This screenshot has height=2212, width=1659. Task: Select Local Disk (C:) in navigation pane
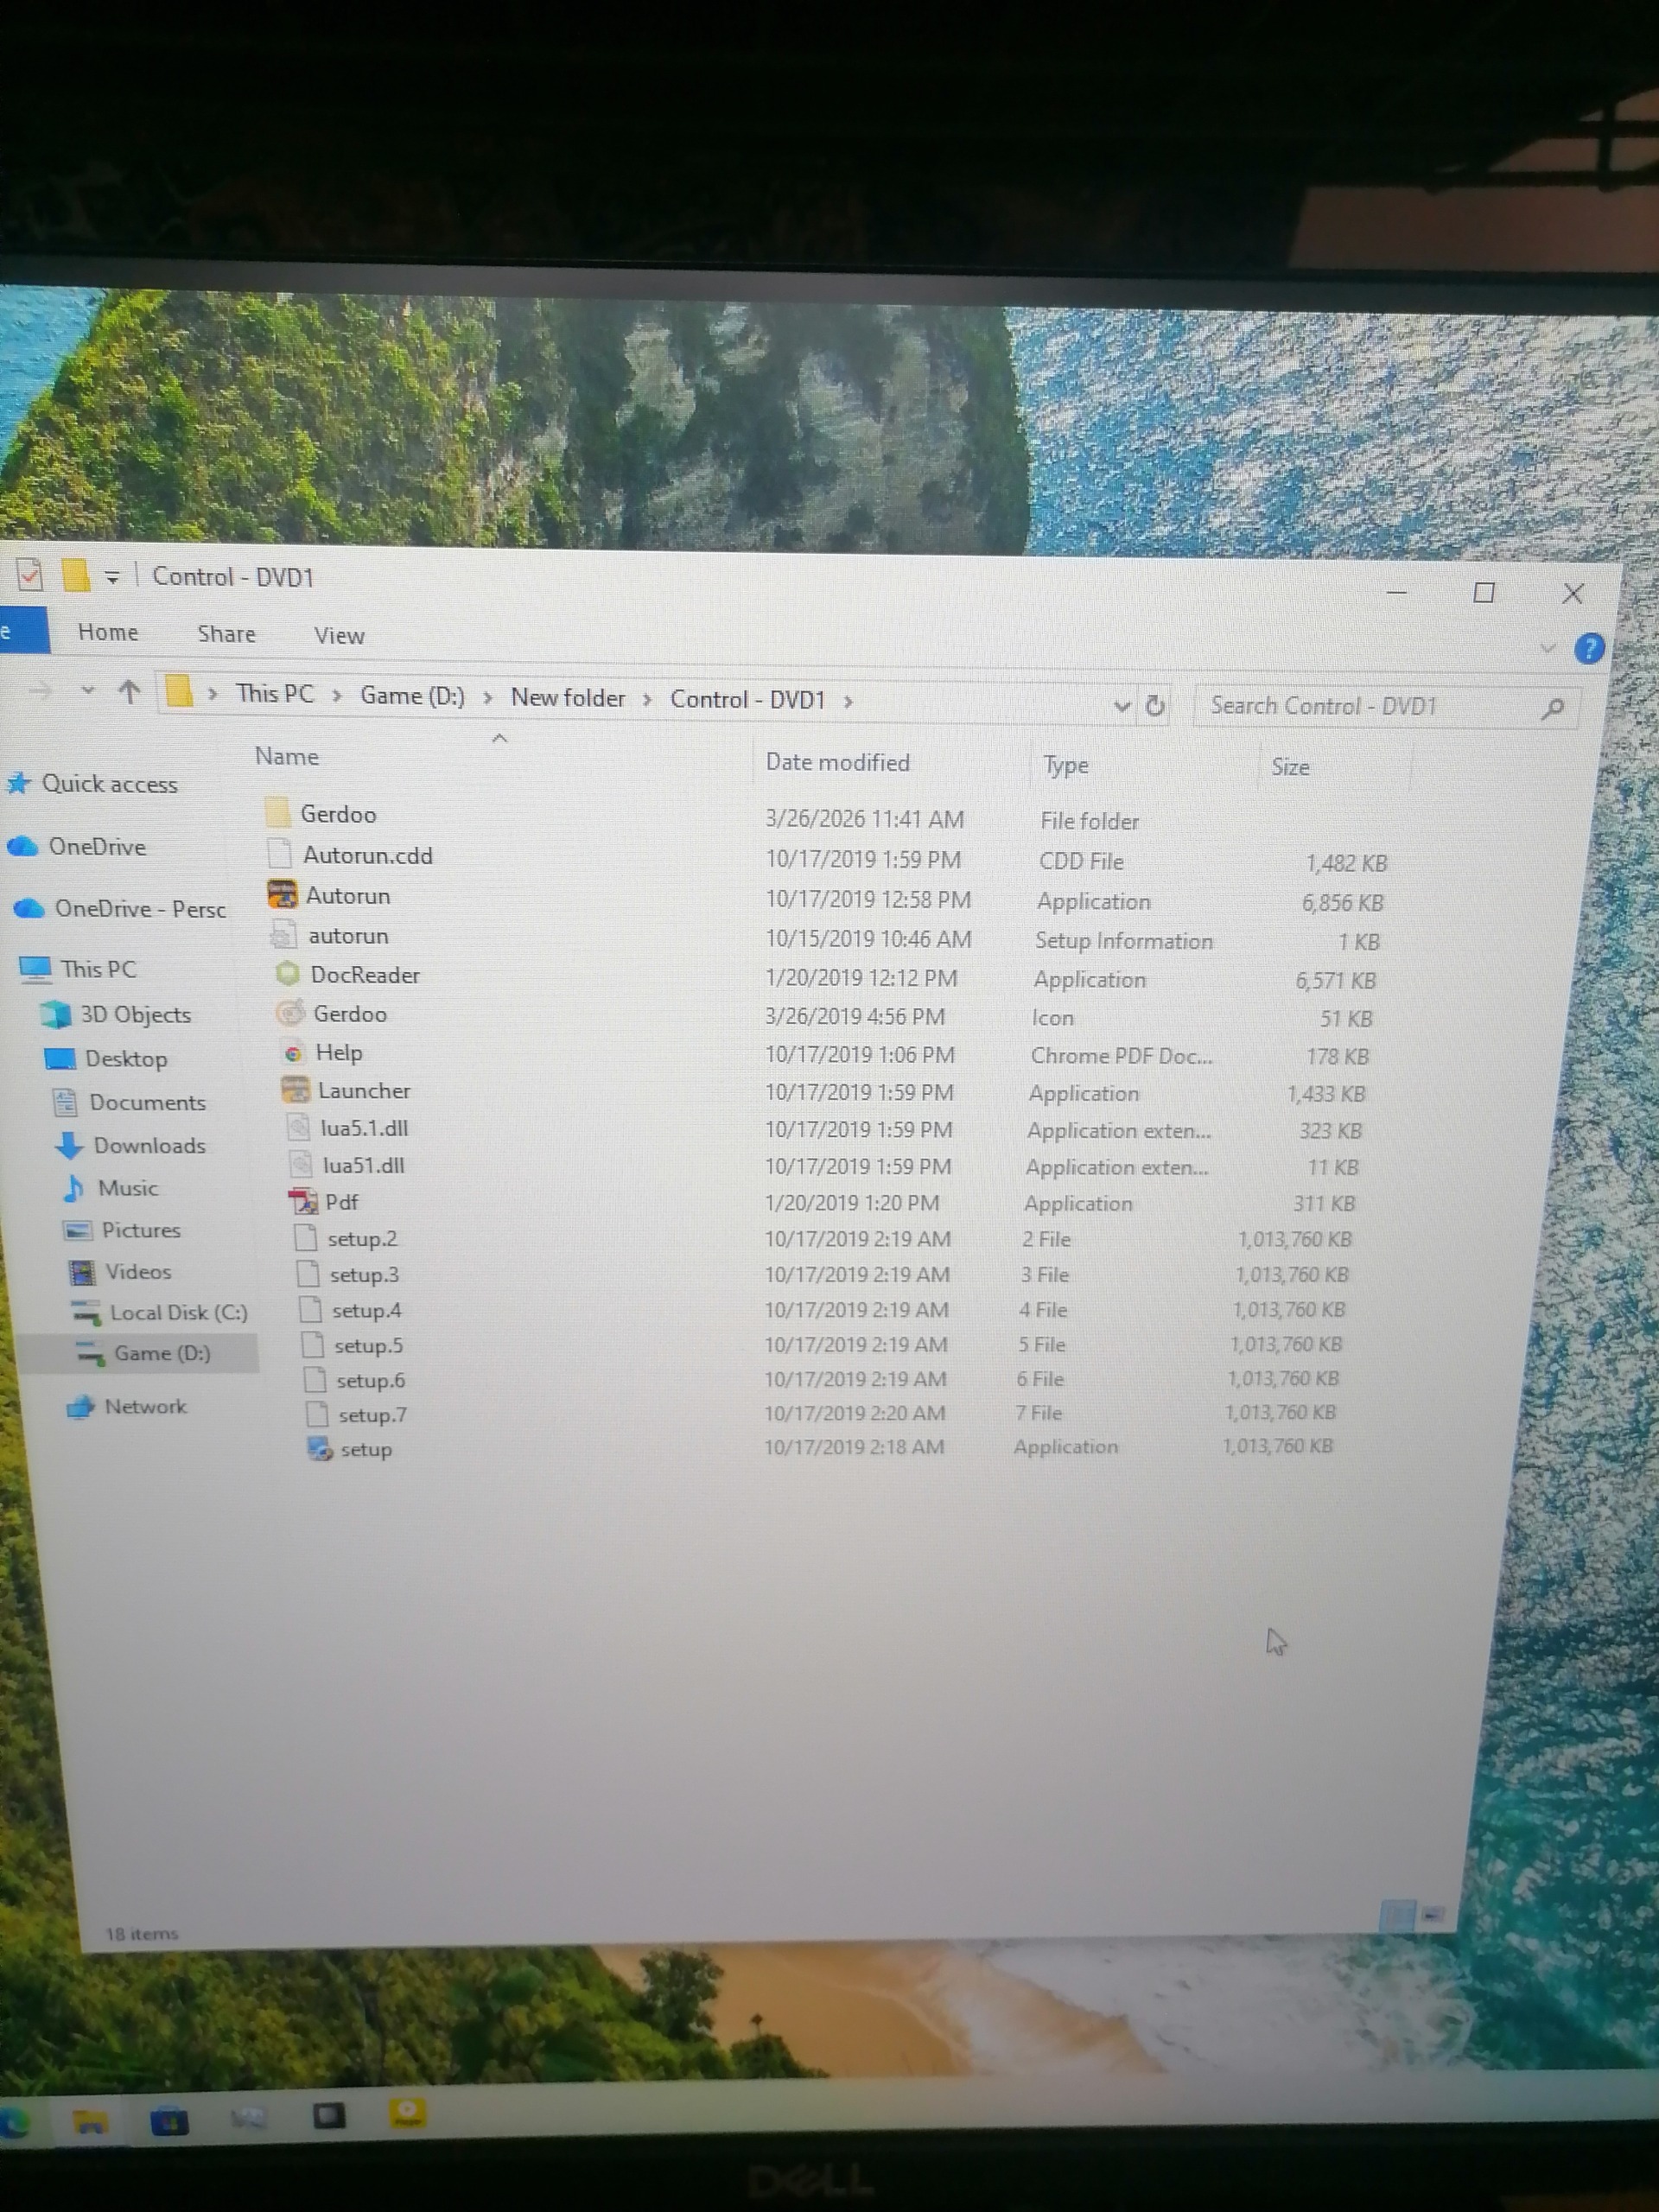coord(179,1312)
